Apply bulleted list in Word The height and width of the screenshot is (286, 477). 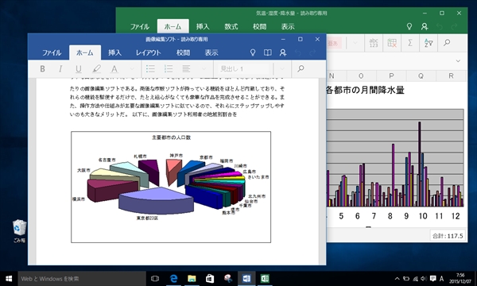pyautogui.click(x=150, y=68)
